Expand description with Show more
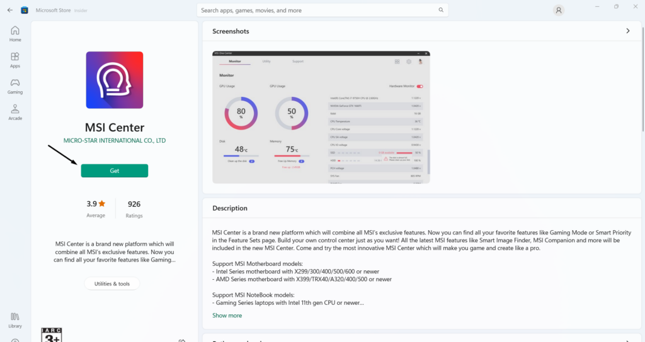Viewport: 645px width, 342px height. pos(227,316)
